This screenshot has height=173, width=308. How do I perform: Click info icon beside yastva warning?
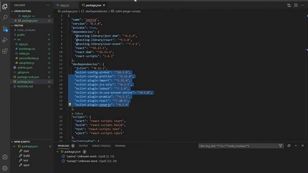(63, 156)
